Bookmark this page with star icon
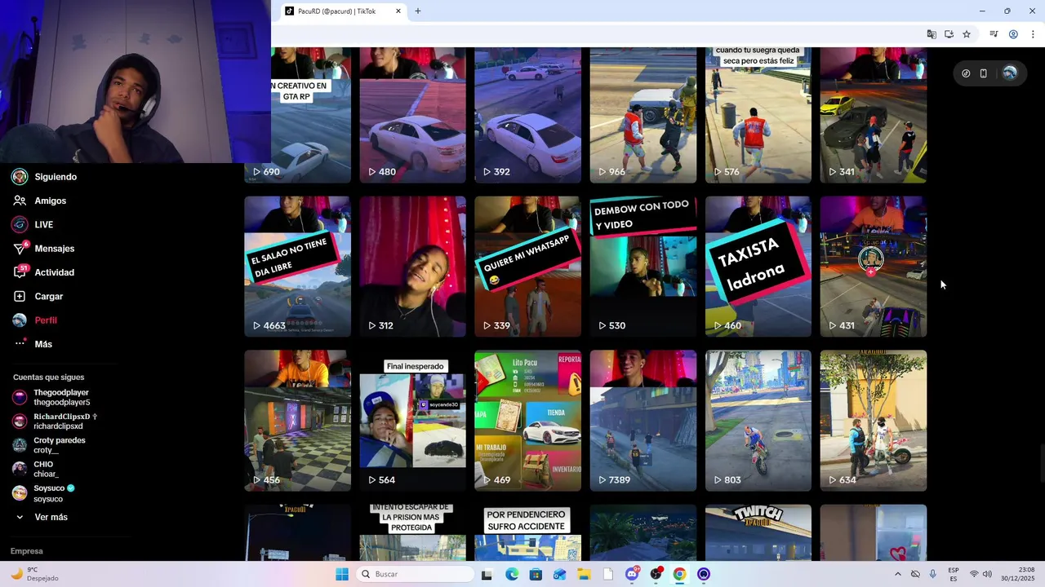The height and width of the screenshot is (587, 1045). [x=967, y=34]
